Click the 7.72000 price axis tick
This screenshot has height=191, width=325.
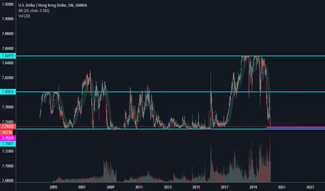point(8,151)
